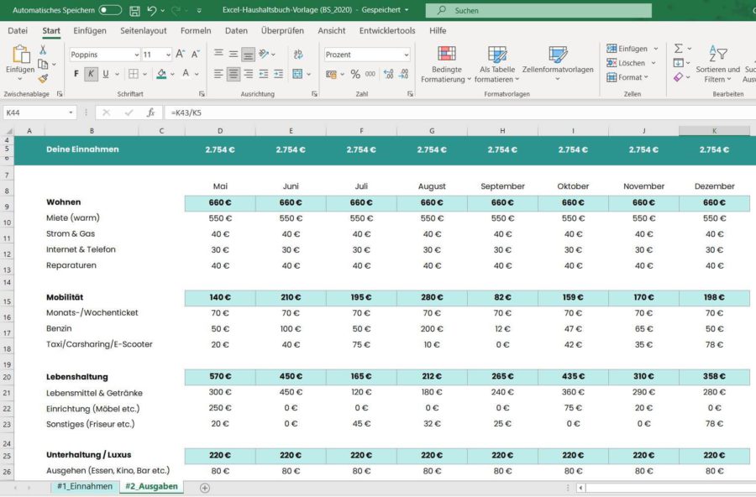The image size is (756, 497).
Task: Switch to #1_Einnahmen sheet tab
Action: point(85,486)
